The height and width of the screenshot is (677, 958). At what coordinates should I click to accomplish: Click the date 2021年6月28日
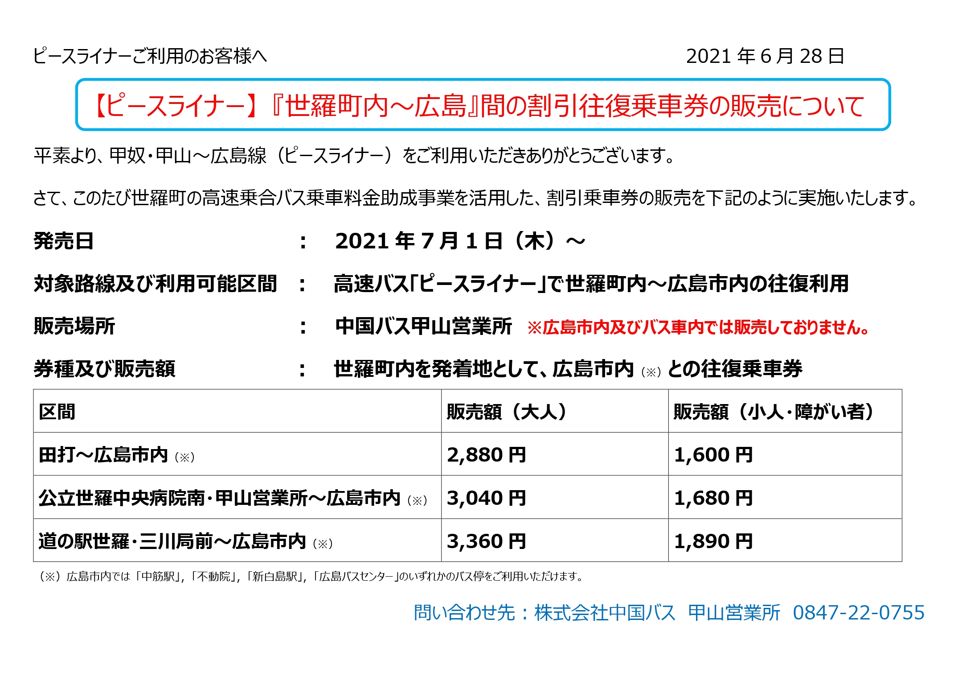point(765,56)
